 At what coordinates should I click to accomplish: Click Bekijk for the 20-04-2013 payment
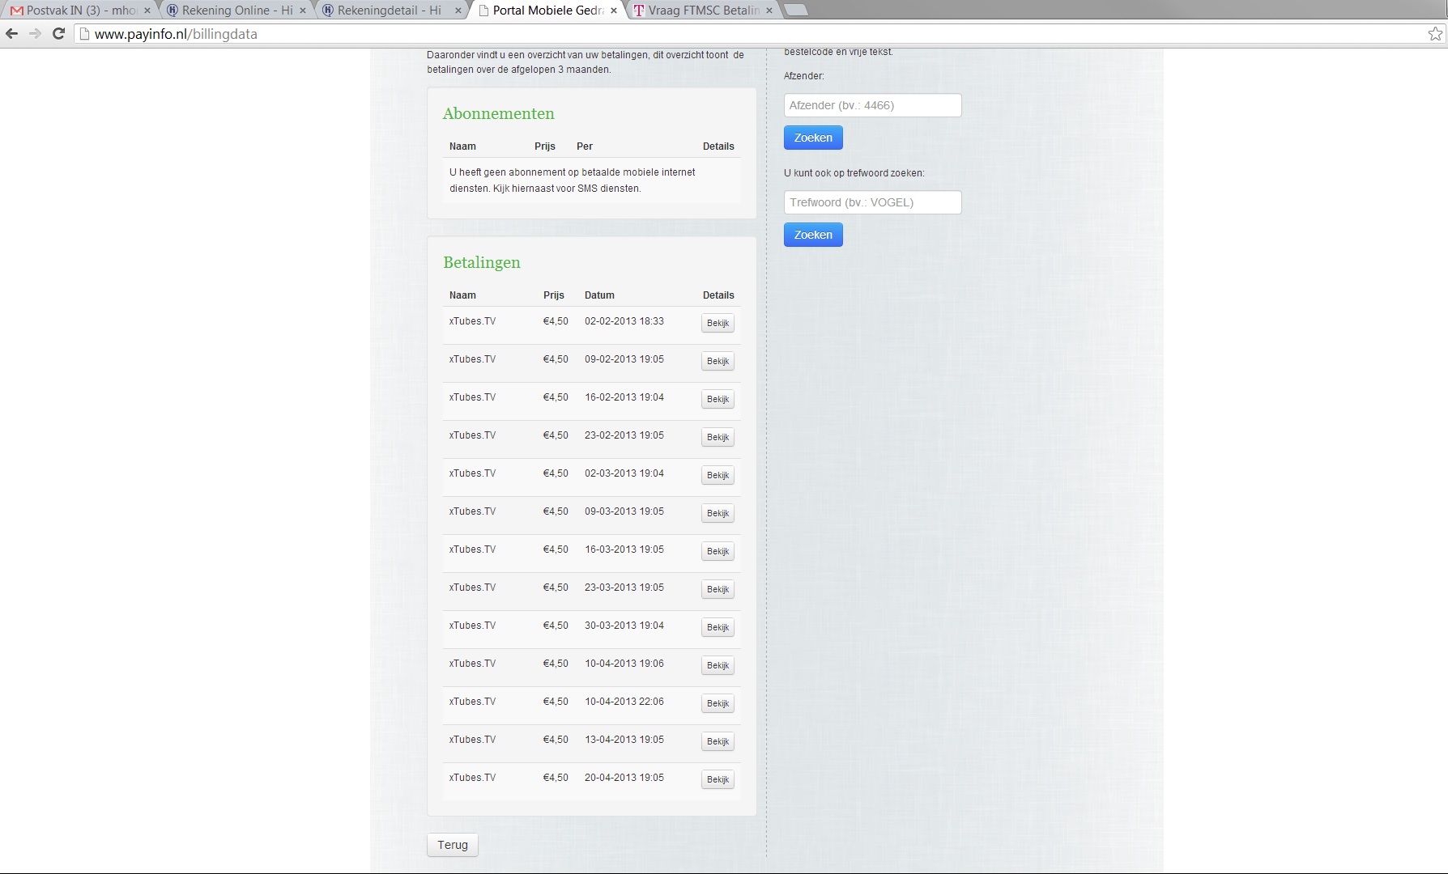tap(718, 779)
